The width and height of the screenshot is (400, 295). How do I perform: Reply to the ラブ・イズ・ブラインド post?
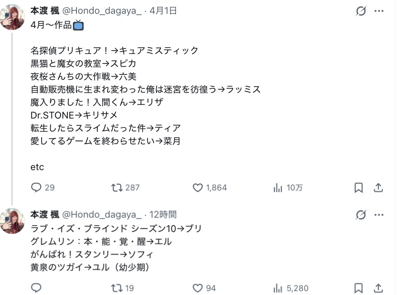37,288
